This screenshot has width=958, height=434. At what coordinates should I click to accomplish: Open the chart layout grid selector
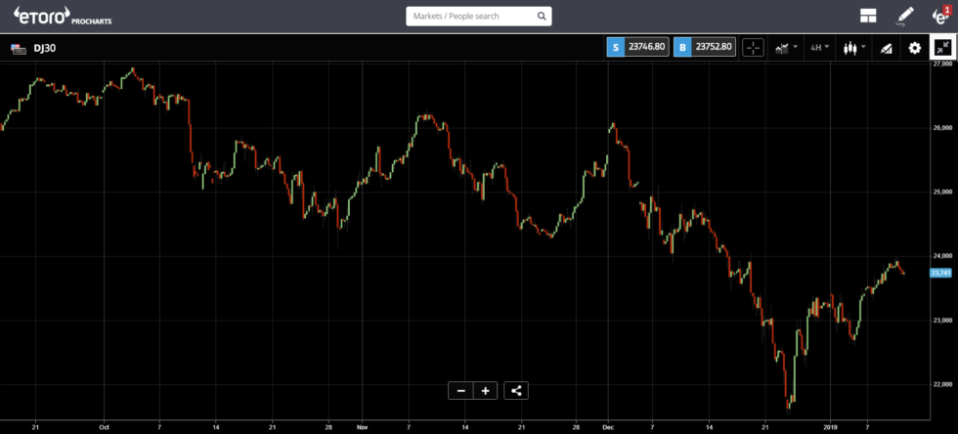[867, 16]
